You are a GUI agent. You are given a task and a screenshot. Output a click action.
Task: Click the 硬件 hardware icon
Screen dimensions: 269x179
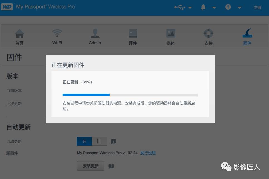(133, 36)
